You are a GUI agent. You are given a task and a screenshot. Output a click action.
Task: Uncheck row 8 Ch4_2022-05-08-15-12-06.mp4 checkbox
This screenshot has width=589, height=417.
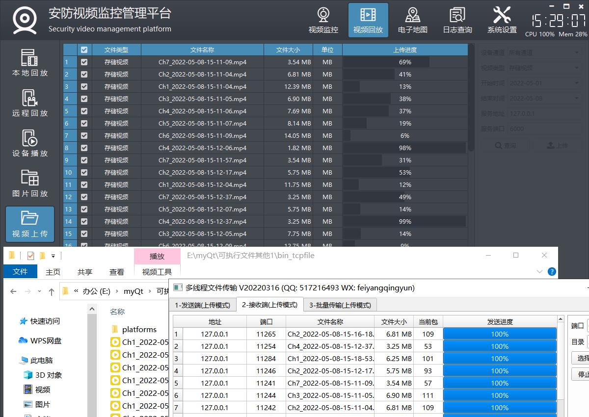click(84, 148)
